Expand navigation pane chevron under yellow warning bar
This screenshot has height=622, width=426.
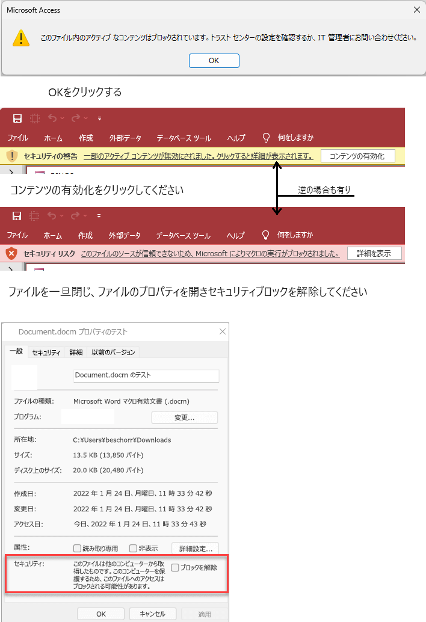tap(11, 171)
